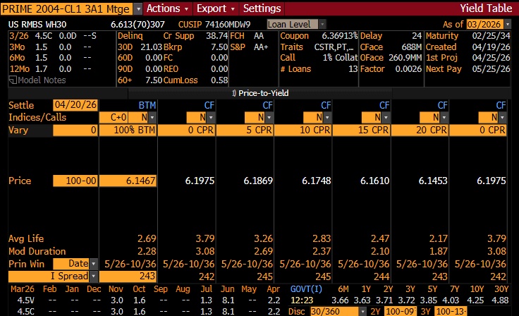Click the Jun 8.1 value in the 4.5V row
519x316 pixels.
pyautogui.click(x=228, y=300)
